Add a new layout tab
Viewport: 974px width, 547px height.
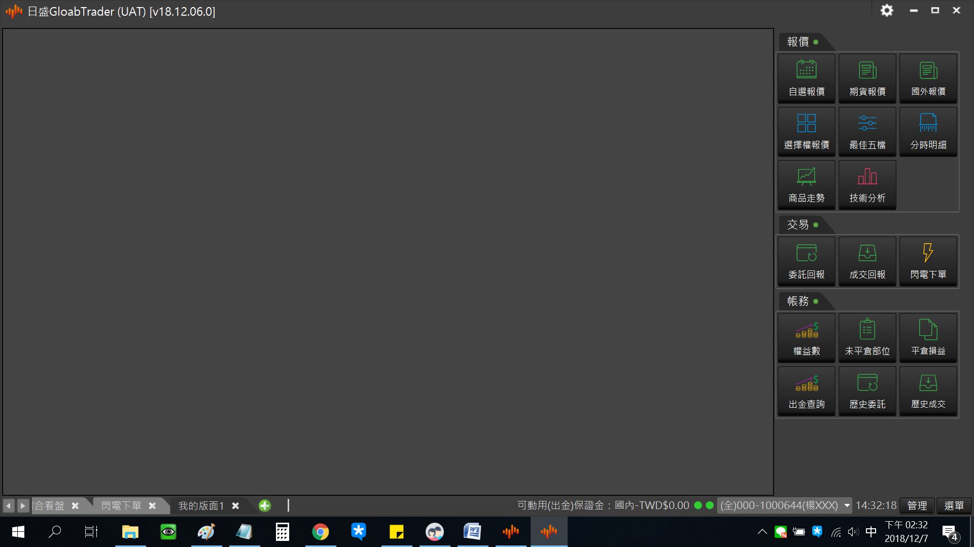point(265,505)
